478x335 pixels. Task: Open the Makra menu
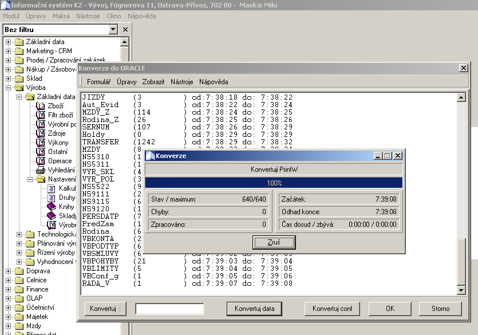point(61,16)
